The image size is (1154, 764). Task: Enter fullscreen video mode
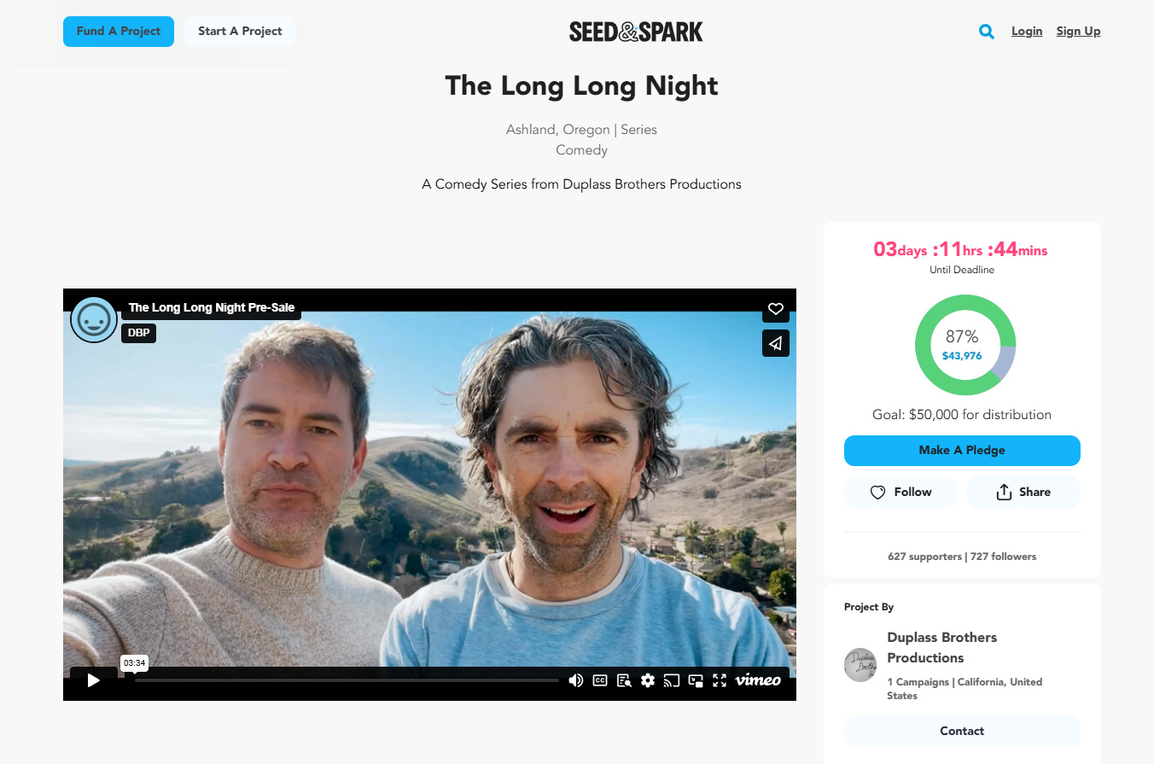pyautogui.click(x=720, y=680)
